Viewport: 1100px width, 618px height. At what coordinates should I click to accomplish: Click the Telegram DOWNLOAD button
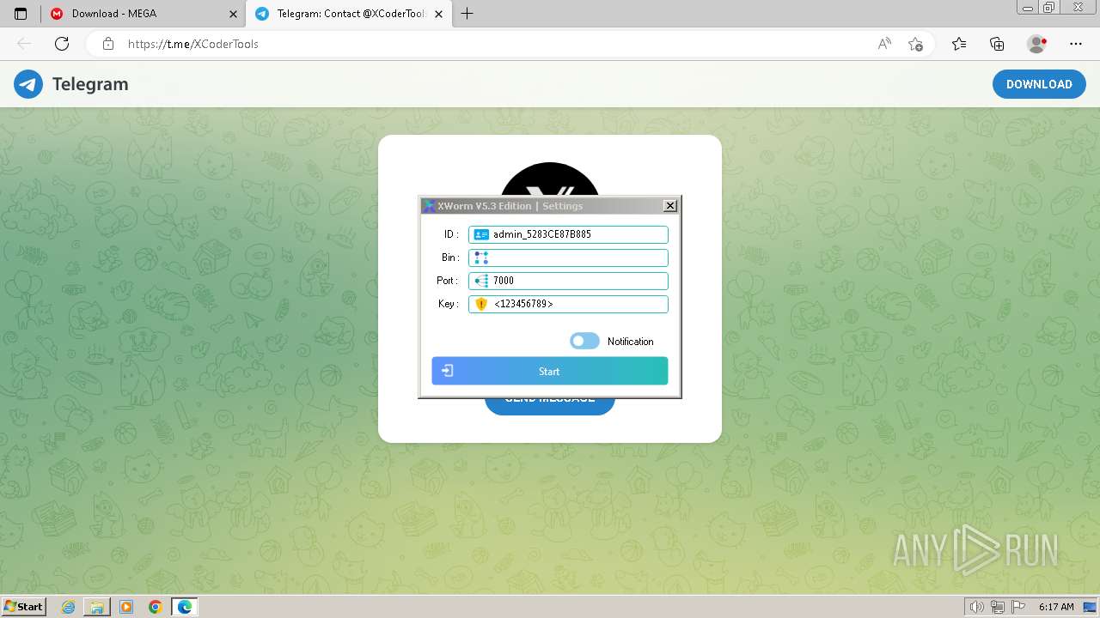click(x=1039, y=84)
